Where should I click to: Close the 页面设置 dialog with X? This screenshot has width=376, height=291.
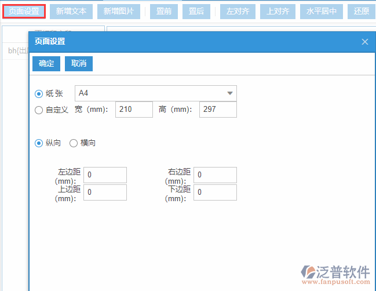pos(365,42)
